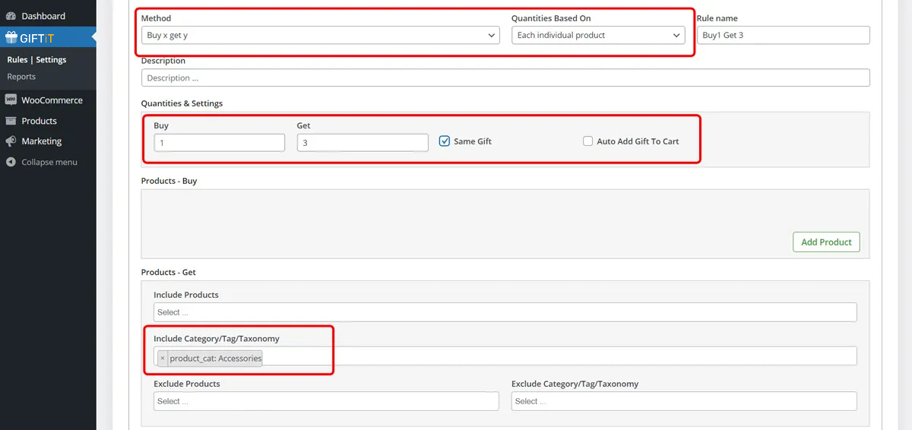The height and width of the screenshot is (430, 912).
Task: Click the Products box icon in sidebar
Action: 11,121
